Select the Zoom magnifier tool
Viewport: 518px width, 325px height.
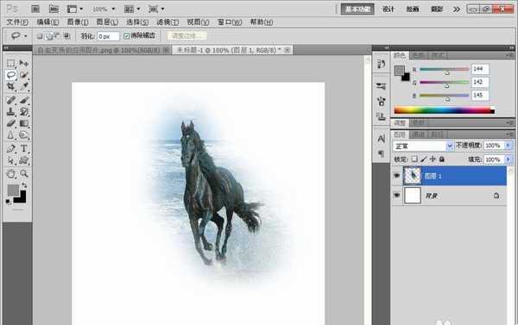tap(24, 173)
